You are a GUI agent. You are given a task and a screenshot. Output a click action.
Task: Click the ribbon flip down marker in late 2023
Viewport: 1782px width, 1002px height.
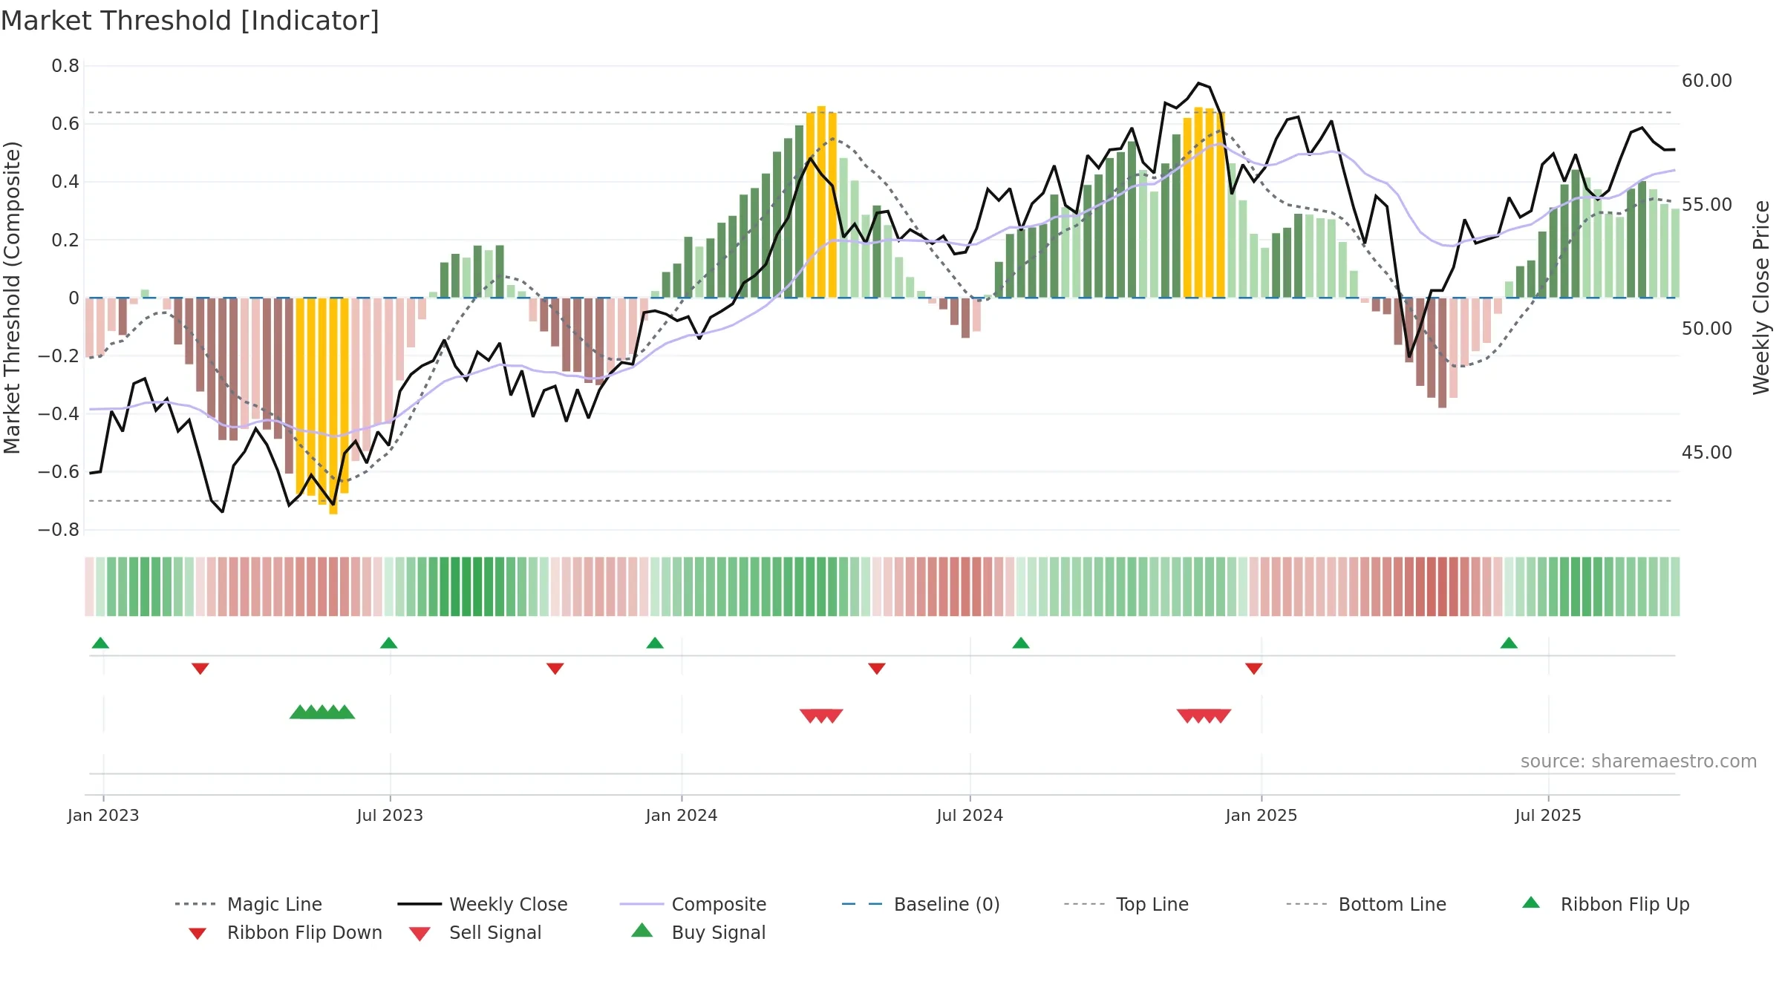[555, 669]
